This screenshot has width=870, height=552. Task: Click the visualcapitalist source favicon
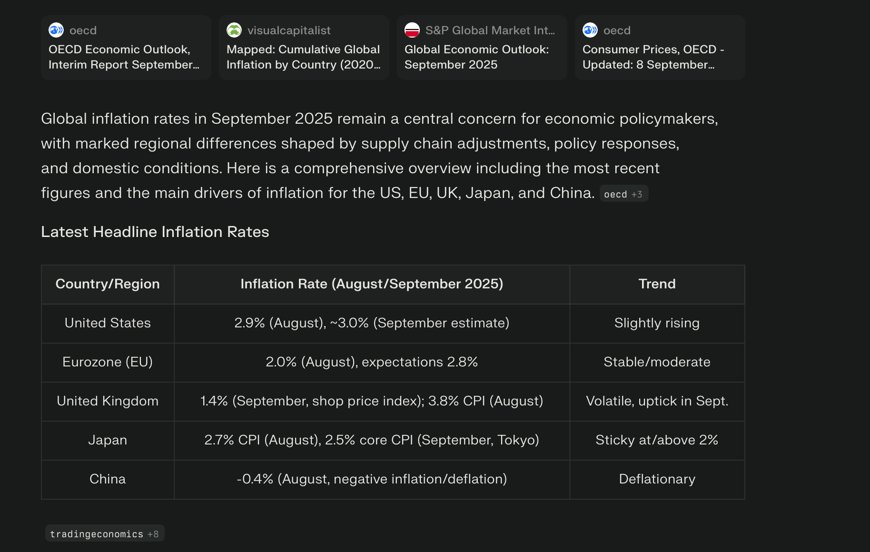pyautogui.click(x=234, y=30)
